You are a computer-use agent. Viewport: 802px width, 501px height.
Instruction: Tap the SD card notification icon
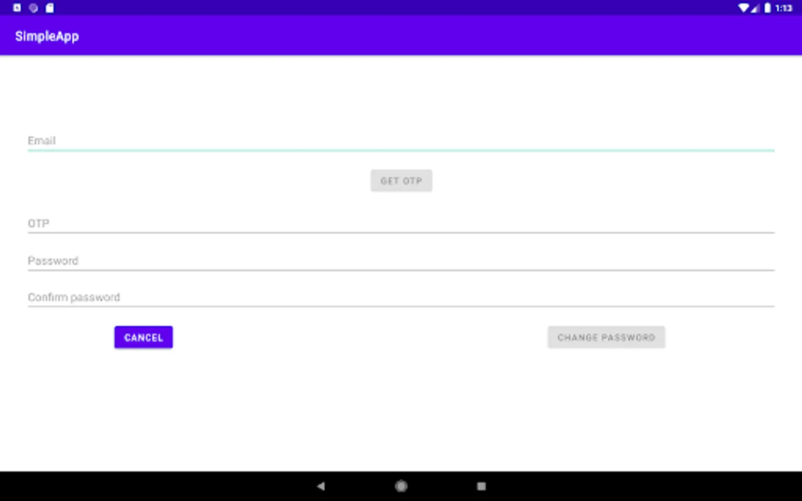pos(50,8)
